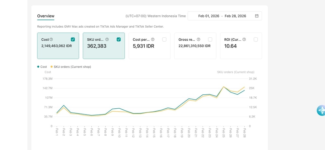Click the Gross revenue help icon
Screen dimensions: 325x150
tap(199, 39)
